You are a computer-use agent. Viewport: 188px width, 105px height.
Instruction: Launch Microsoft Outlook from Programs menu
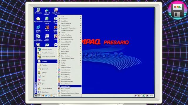click(70, 79)
